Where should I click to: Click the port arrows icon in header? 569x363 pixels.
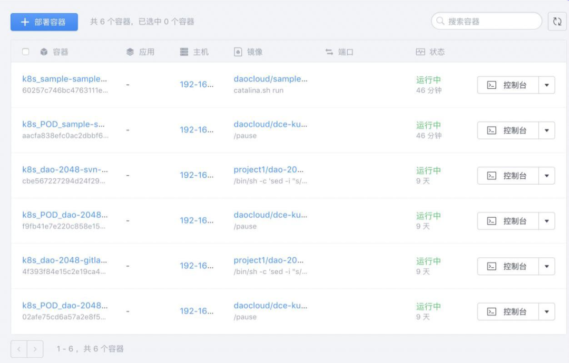click(329, 52)
